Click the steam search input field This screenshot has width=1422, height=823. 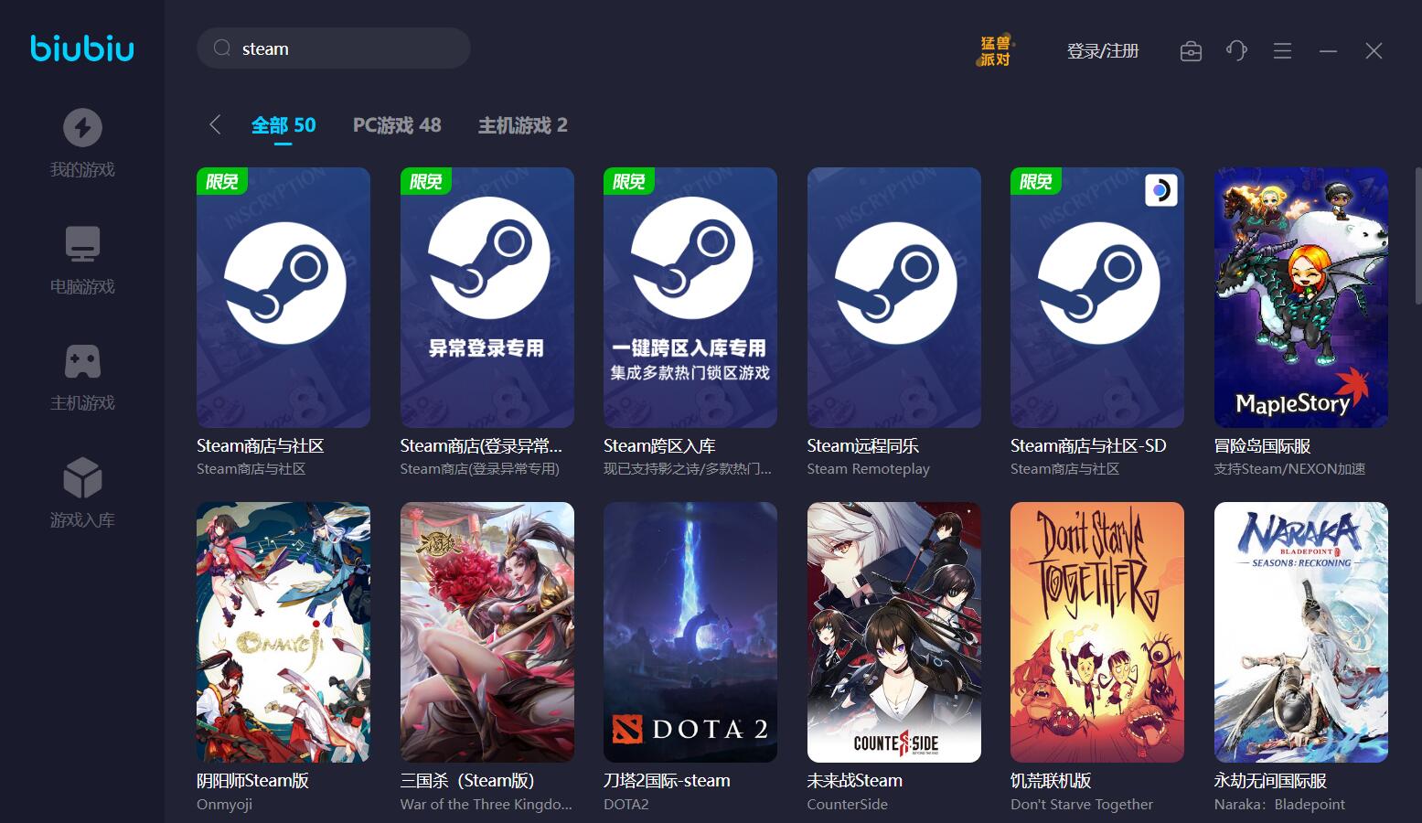pyautogui.click(x=334, y=48)
